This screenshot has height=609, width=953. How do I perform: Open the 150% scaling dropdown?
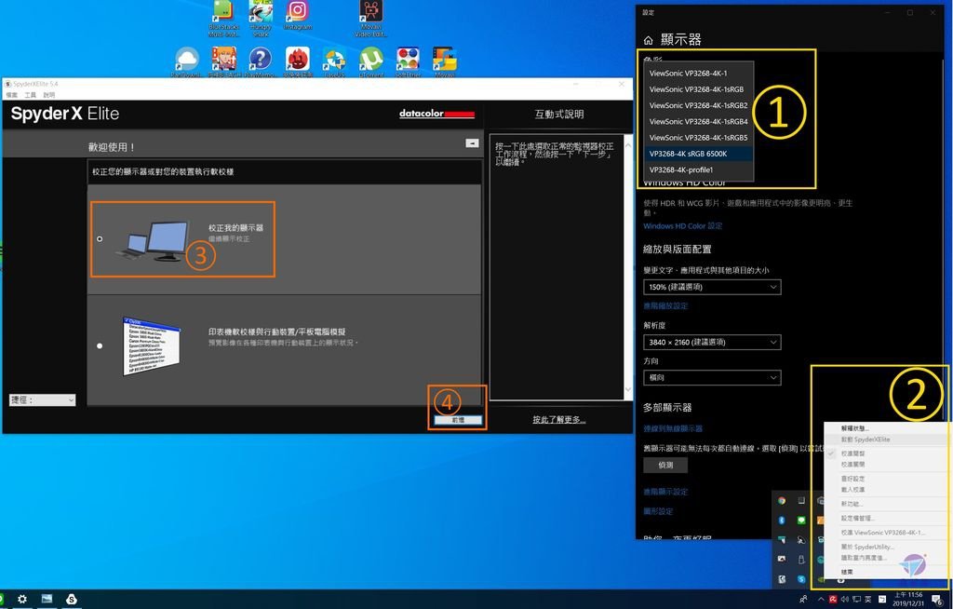coord(712,287)
